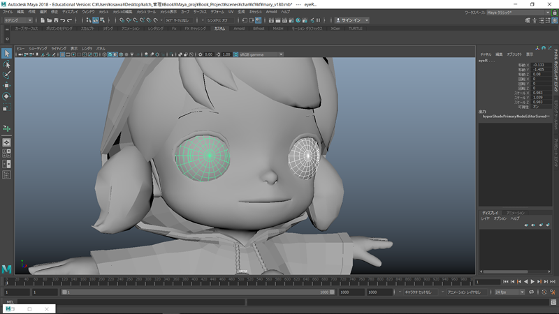
Task: Choose the Move tool in toolbox
Action: (x=6, y=85)
